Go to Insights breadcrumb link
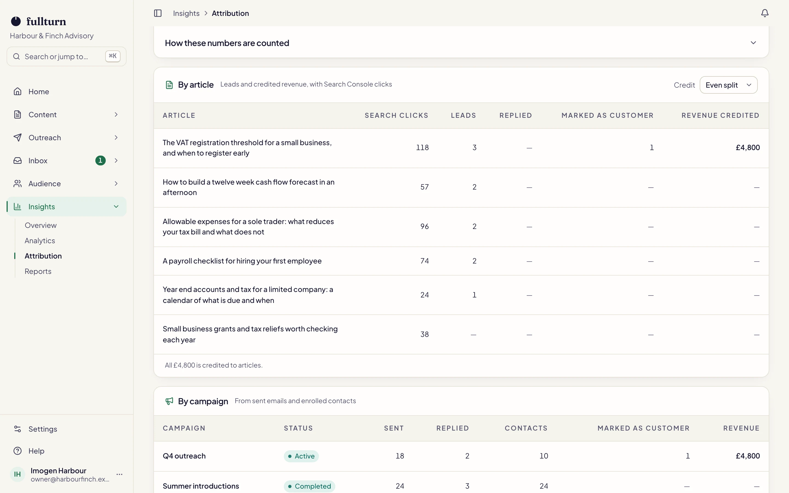 tap(186, 13)
